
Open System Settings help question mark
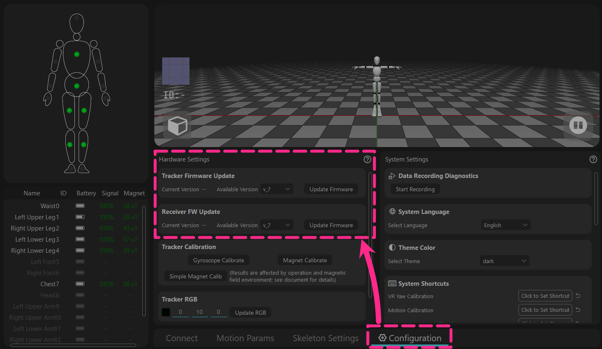pos(593,159)
